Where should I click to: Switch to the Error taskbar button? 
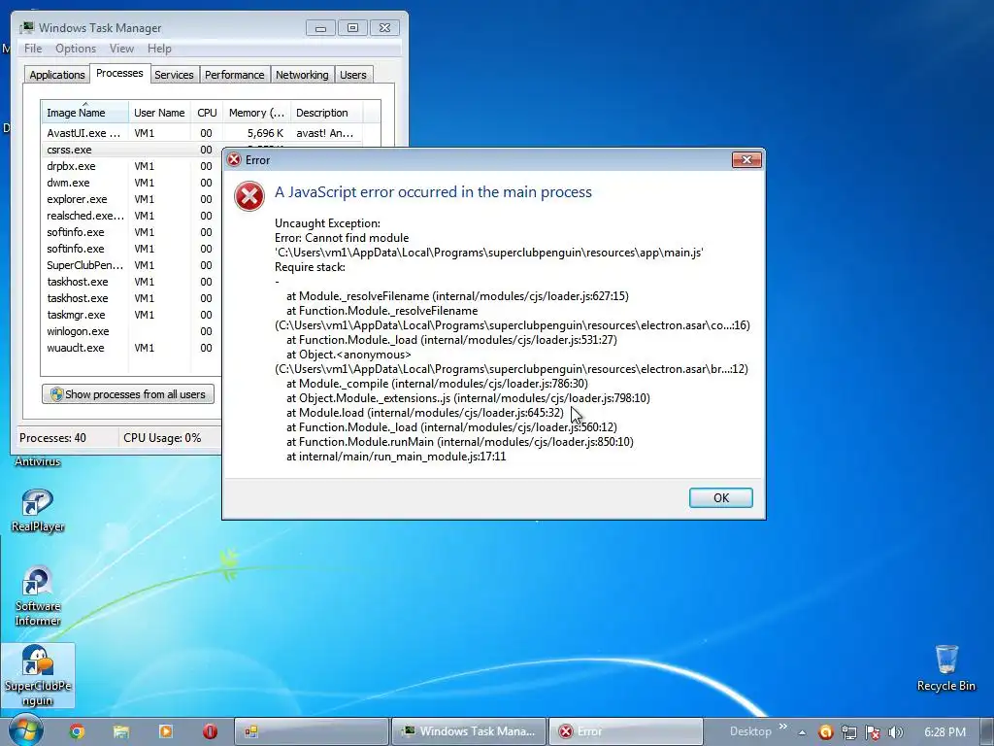coord(626,731)
